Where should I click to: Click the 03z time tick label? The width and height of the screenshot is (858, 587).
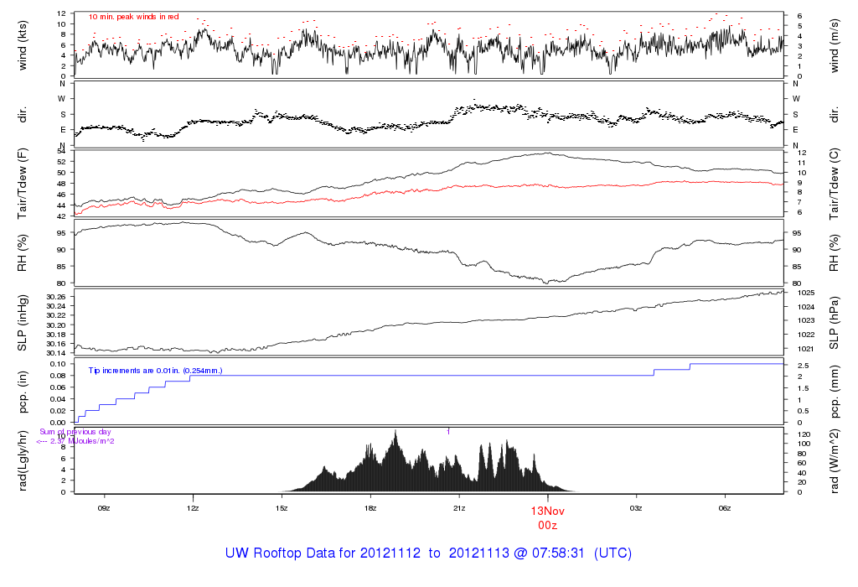(x=636, y=508)
